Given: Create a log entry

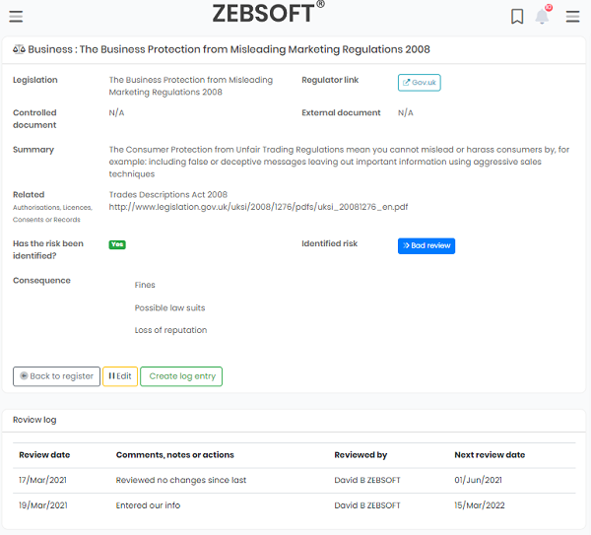Looking at the screenshot, I should point(181,376).
